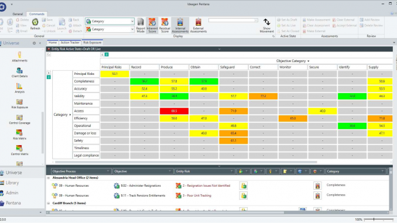Open the Objective Process column filter
The image size is (397, 223).
pos(108,171)
